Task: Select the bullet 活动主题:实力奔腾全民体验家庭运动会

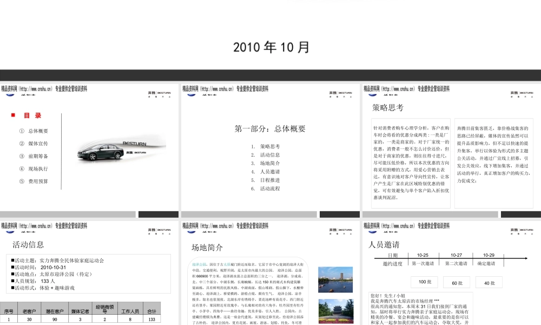Action: point(57,261)
